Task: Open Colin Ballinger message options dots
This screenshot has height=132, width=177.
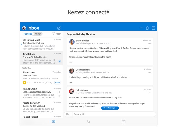Action: tap(150, 73)
